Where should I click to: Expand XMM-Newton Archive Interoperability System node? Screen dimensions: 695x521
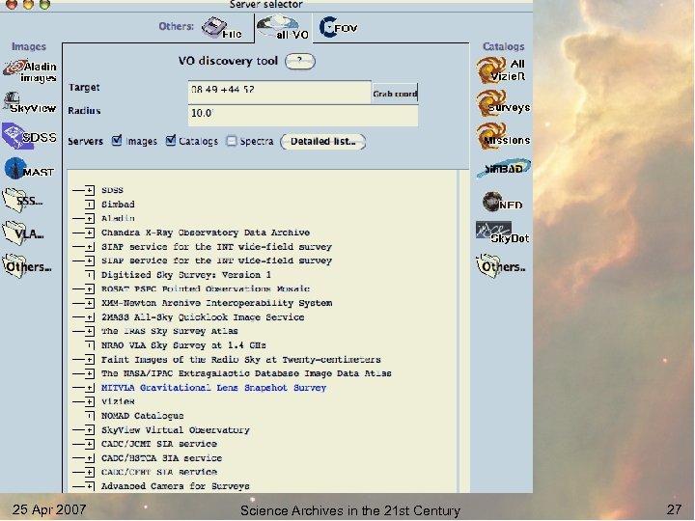[x=90, y=304]
